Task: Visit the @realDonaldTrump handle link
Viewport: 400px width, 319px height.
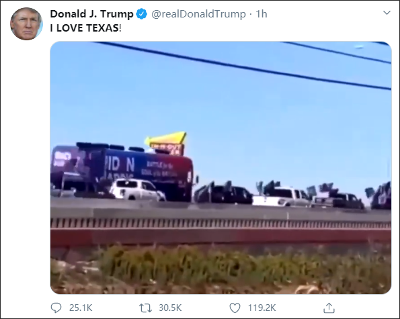Action: 199,14
